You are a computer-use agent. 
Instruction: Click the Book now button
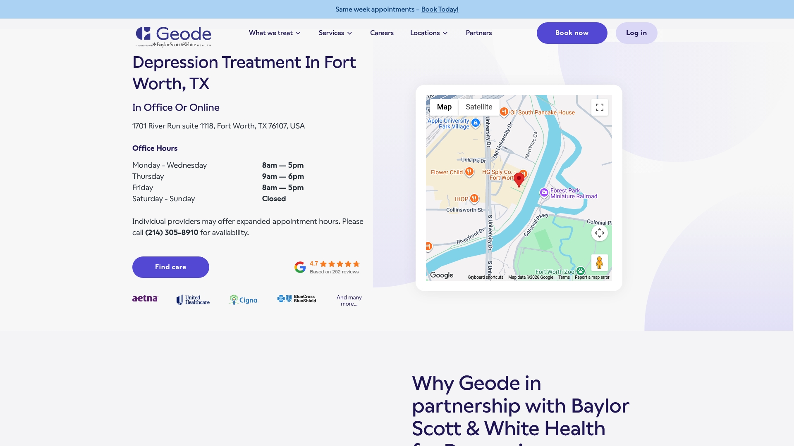(572, 33)
